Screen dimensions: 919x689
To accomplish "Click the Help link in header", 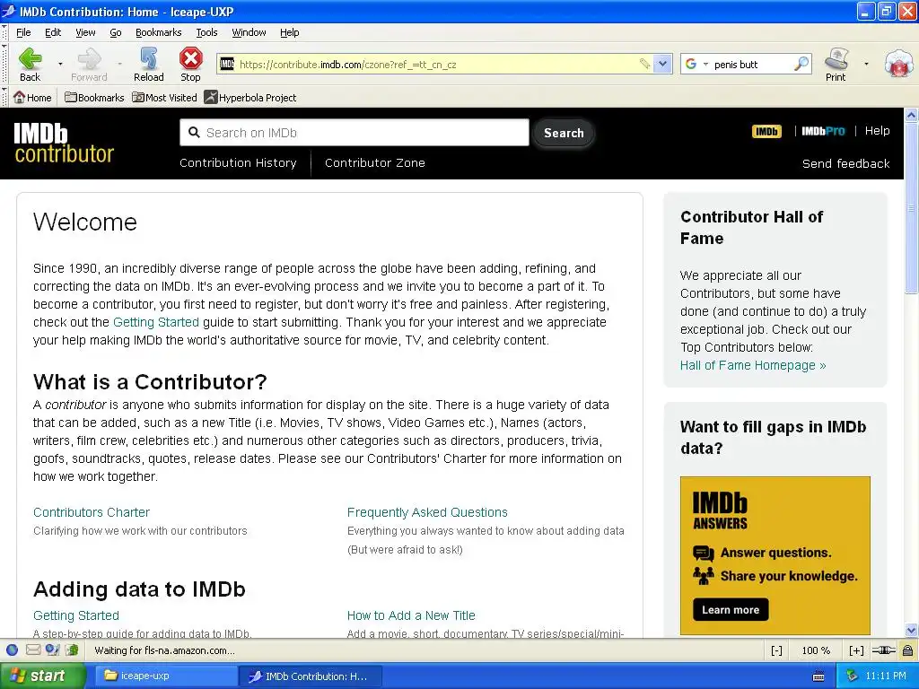I will tap(877, 131).
